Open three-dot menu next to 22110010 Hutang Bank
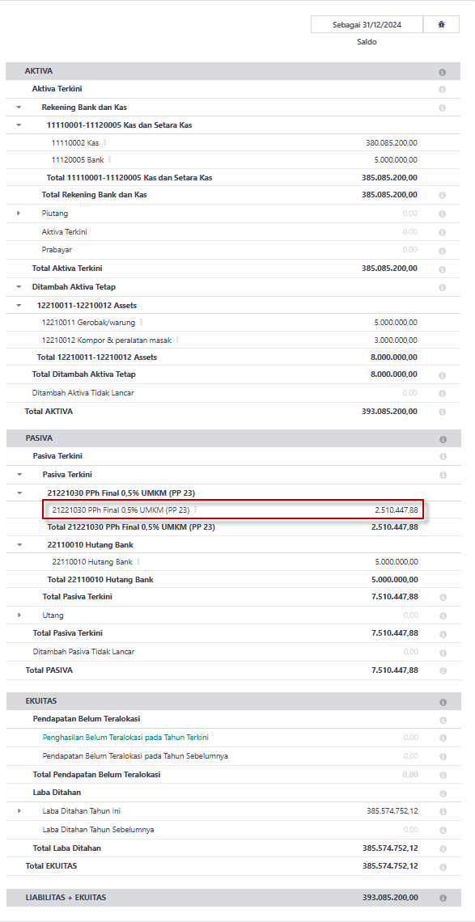Image resolution: width=475 pixels, height=922 pixels. tap(138, 561)
